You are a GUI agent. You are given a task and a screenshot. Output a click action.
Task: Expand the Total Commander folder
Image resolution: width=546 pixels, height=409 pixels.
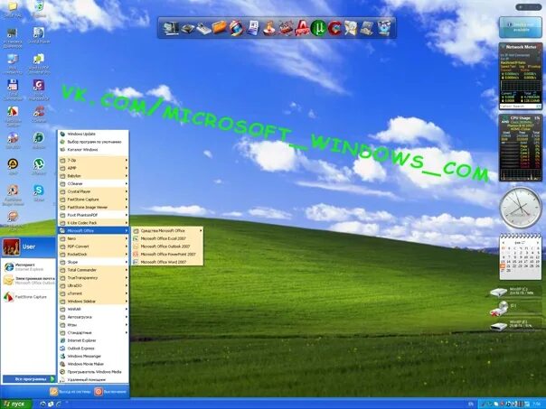(93, 270)
